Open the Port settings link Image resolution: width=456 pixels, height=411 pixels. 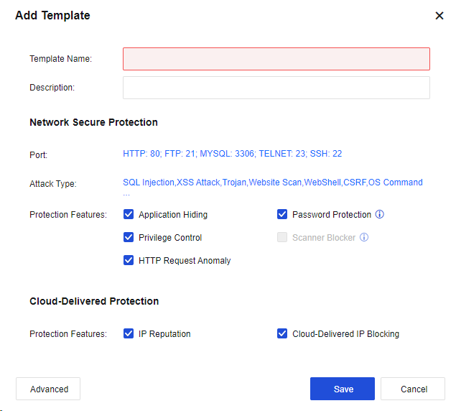pyautogui.click(x=232, y=154)
